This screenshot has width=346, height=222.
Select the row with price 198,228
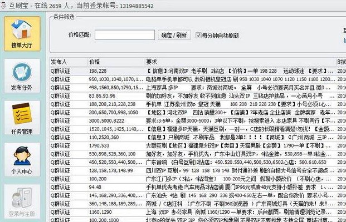coord(198,71)
